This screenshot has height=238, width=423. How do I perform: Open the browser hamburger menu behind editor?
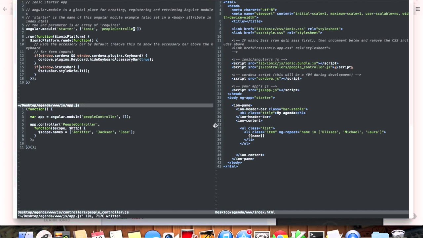pos(417,9)
